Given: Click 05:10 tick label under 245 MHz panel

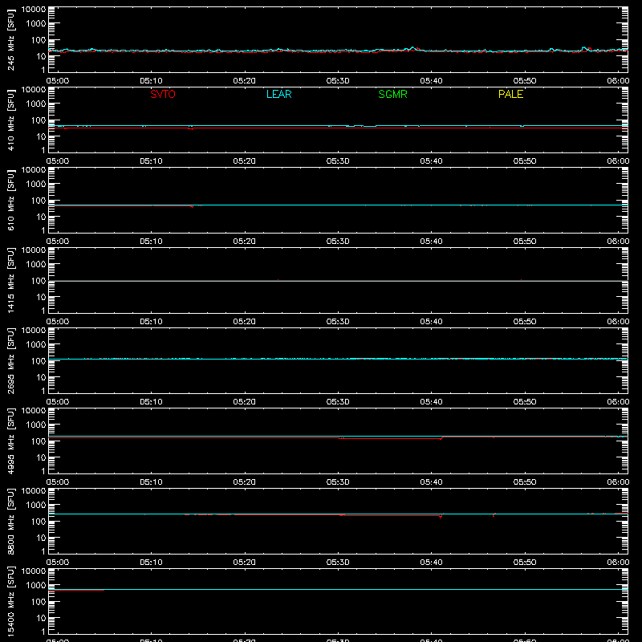Looking at the screenshot, I should [x=151, y=81].
